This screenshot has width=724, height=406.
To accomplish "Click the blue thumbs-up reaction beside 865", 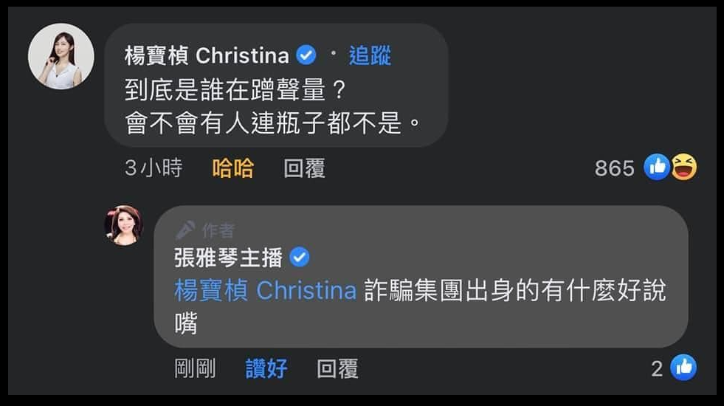I will (657, 168).
